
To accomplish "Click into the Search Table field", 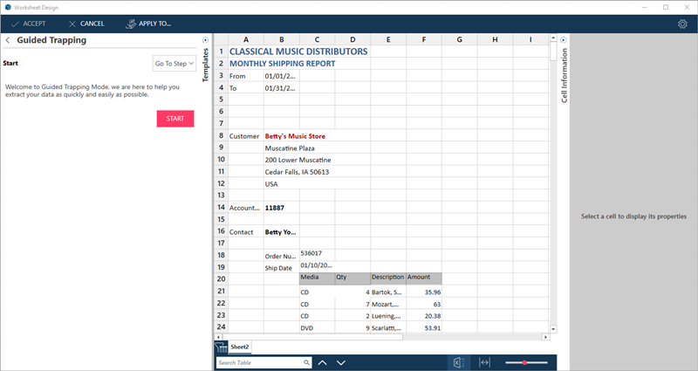I will [258, 362].
